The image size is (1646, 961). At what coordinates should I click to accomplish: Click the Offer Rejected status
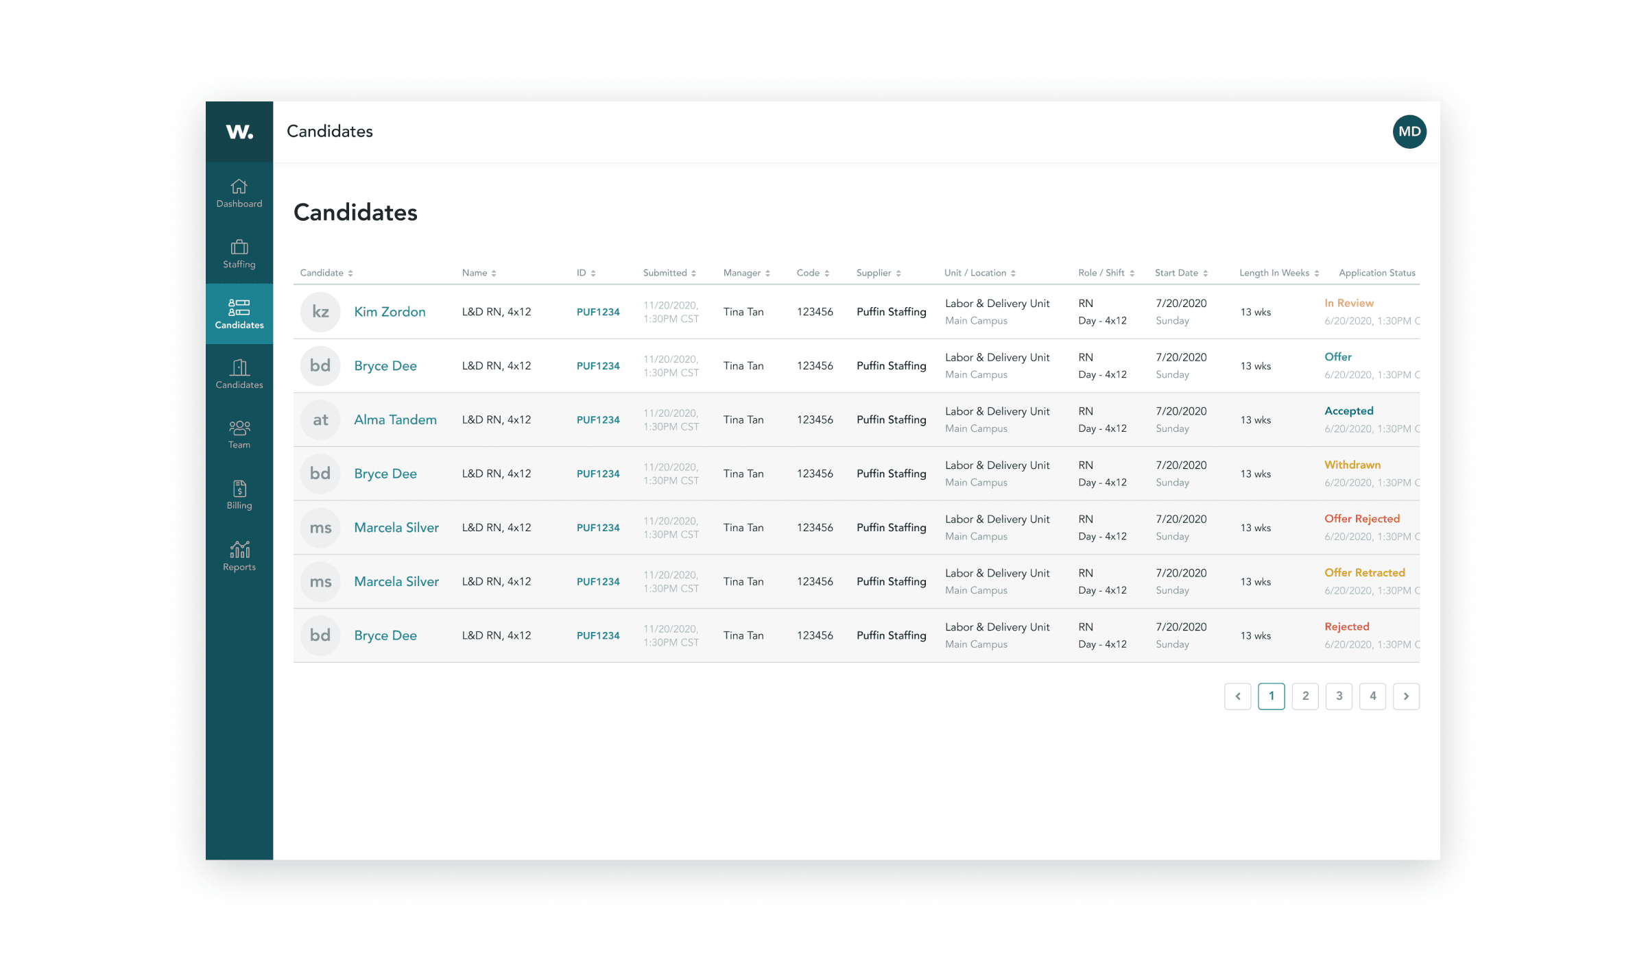pos(1361,519)
